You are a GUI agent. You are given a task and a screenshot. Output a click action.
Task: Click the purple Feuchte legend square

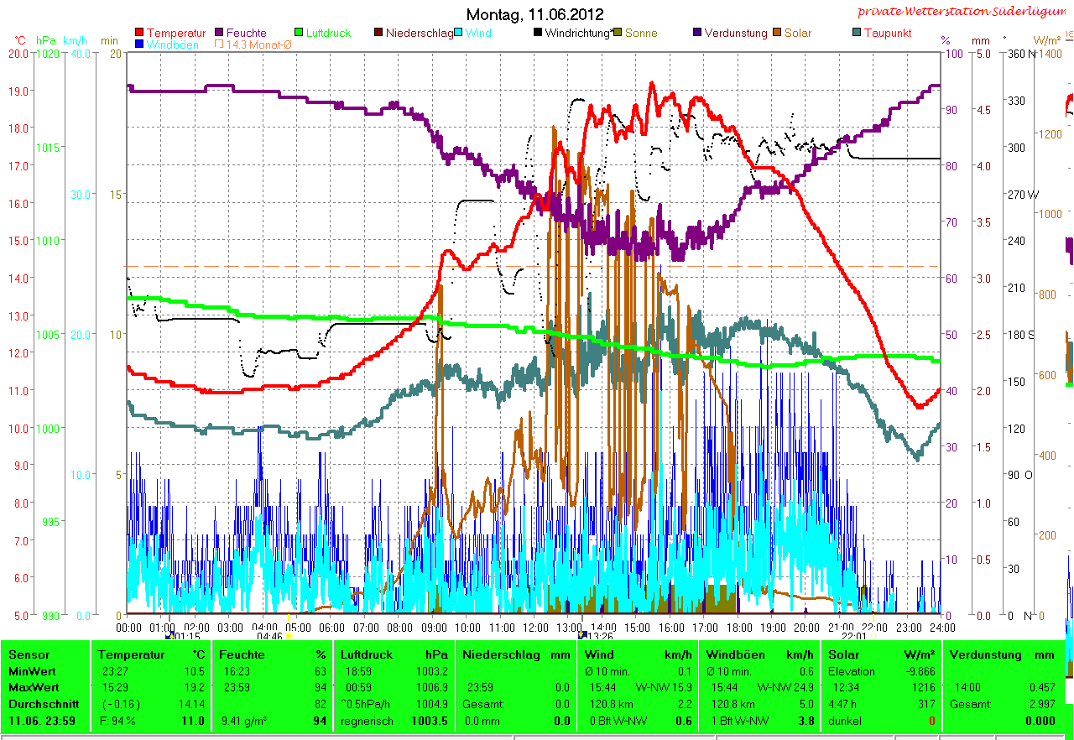[x=220, y=34]
